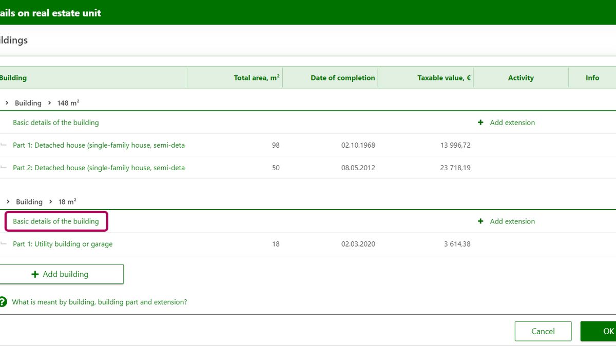Expand the 18 m² building row chevron
The width and height of the screenshot is (616, 346).
tap(8, 202)
